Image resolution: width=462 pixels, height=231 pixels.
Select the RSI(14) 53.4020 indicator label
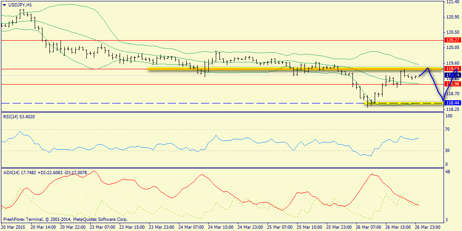pos(19,116)
